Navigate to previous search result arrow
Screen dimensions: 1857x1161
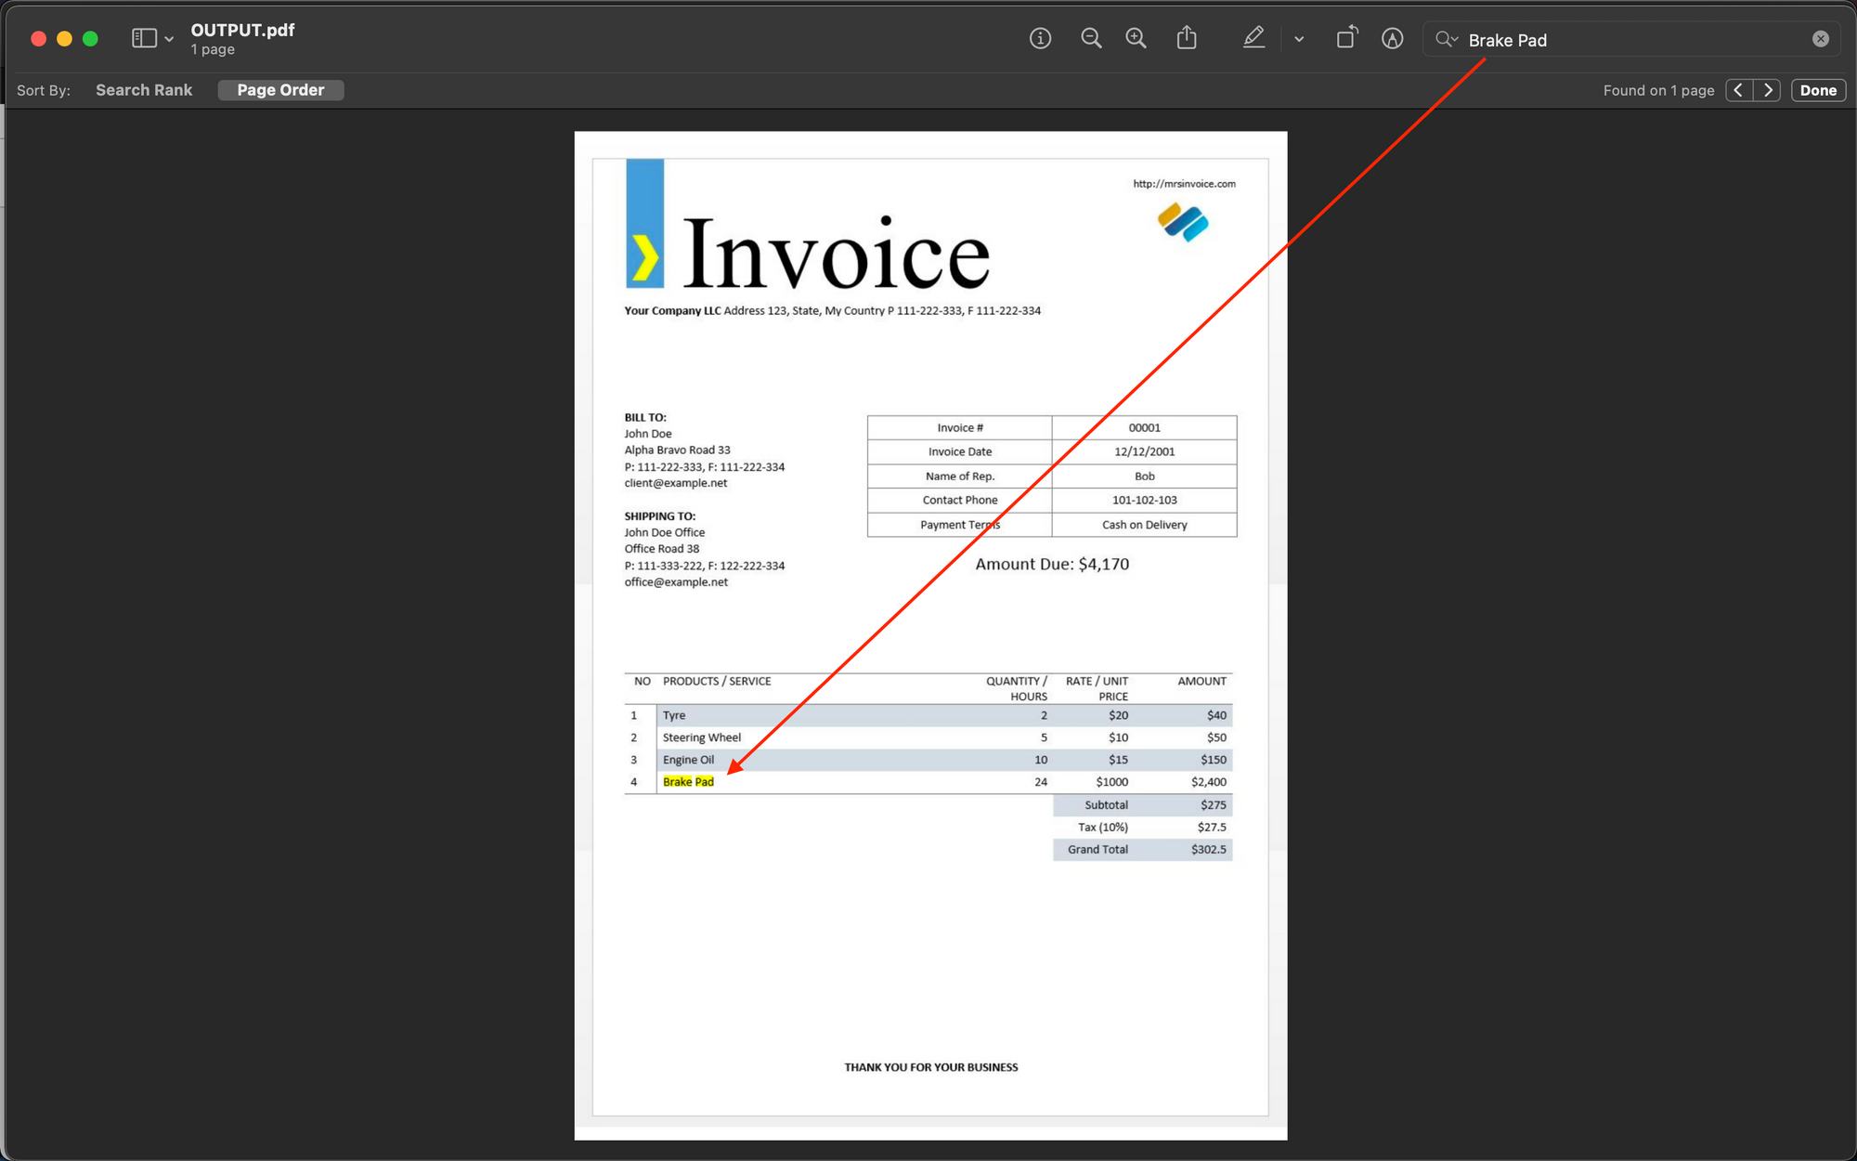(1738, 89)
